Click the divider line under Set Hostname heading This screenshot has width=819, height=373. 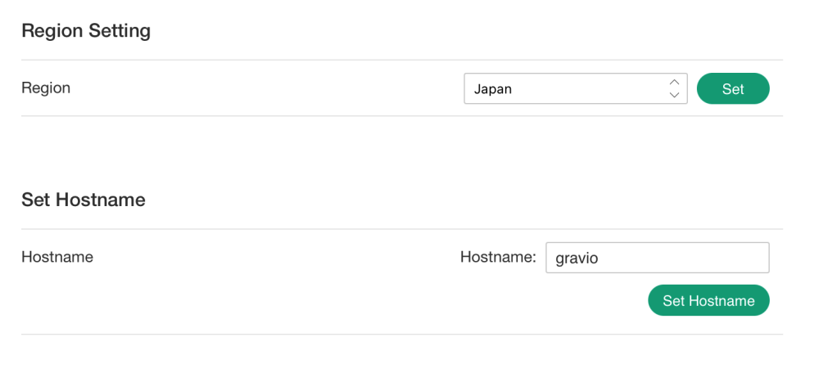coord(401,229)
